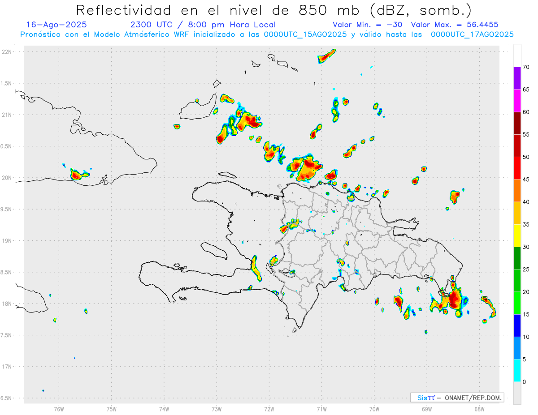Click the '8.5N' latitude axis label
This screenshot has width=538, height=415.
point(7,272)
